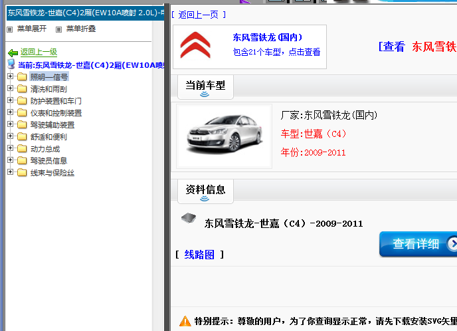
Task: Click the 菜单折叠 list icon
Action: (x=59, y=29)
